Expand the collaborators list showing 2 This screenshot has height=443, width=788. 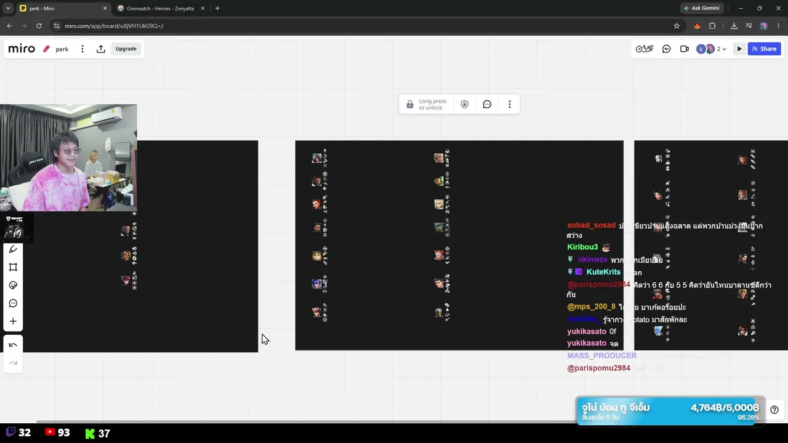pyautogui.click(x=722, y=49)
